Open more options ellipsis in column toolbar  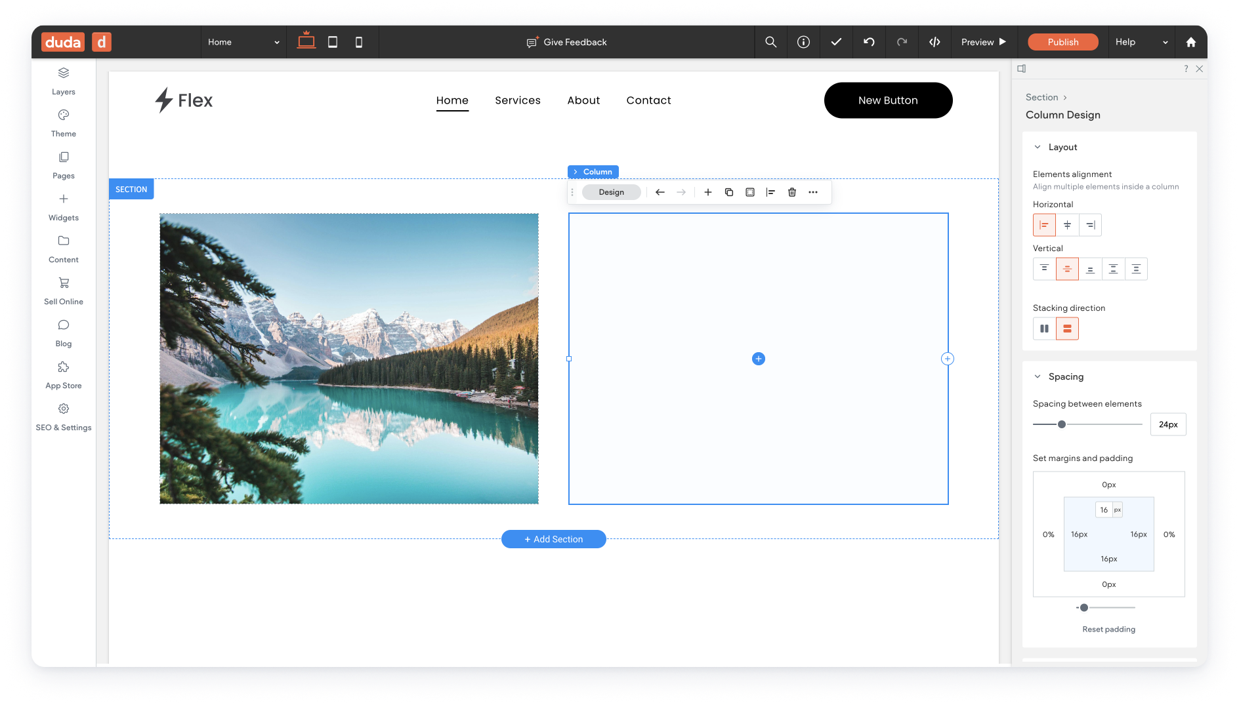click(813, 192)
